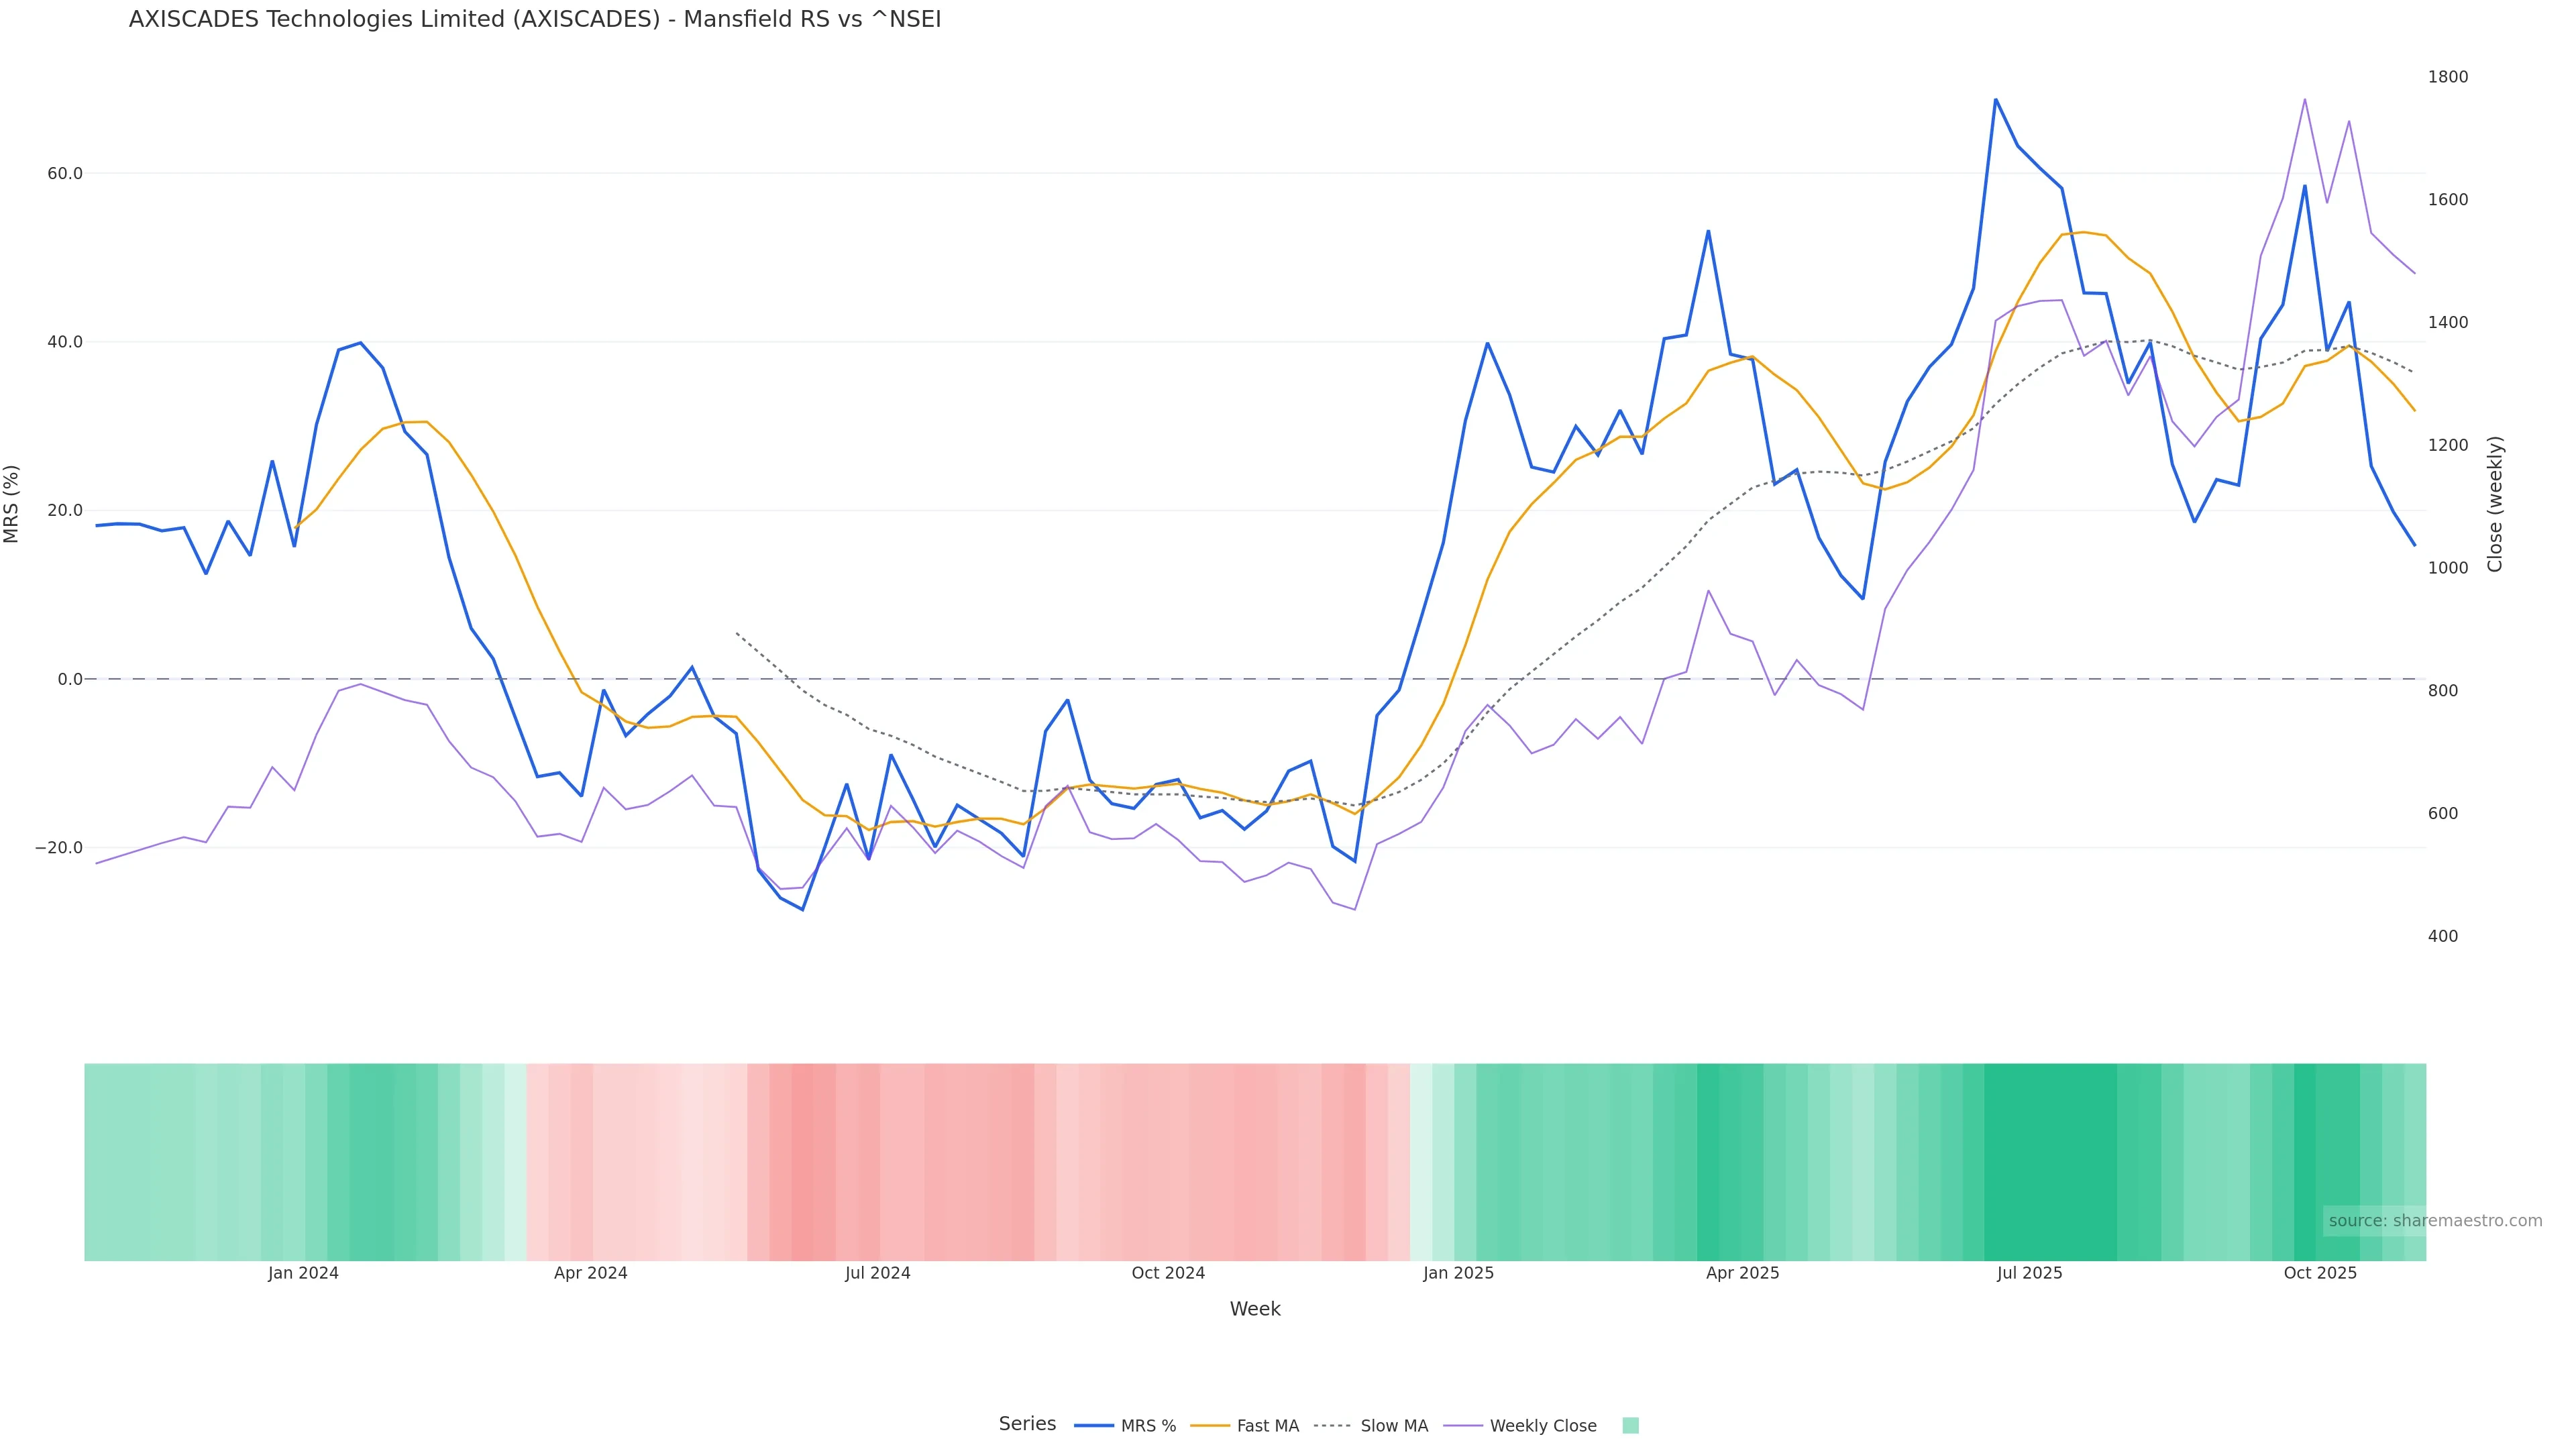Image resolution: width=2576 pixels, height=1449 pixels.
Task: Click the Close (weekly) right axis title
Action: [x=2494, y=504]
